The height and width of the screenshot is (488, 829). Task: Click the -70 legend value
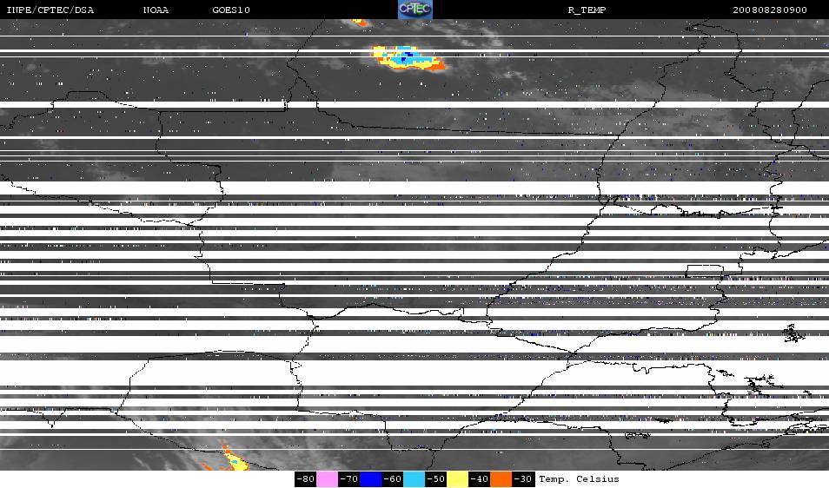349,479
